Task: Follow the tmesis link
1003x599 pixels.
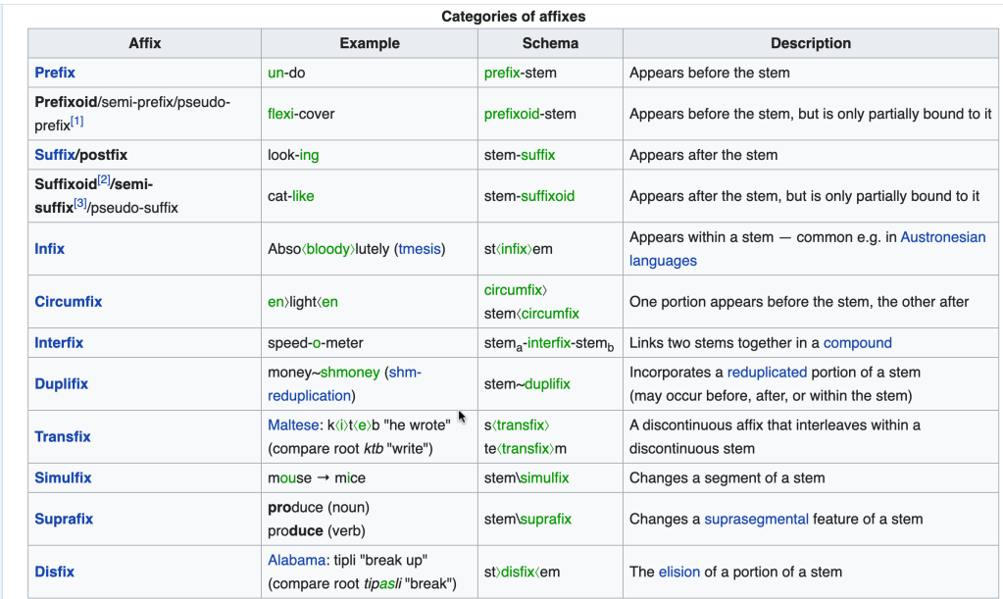Action: point(420,249)
